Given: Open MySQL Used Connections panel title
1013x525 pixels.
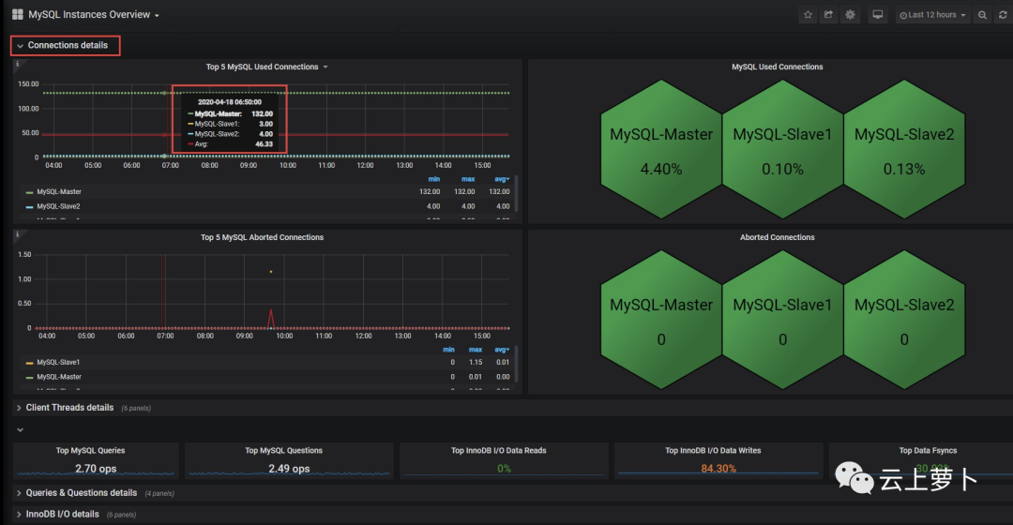Looking at the screenshot, I should [x=778, y=67].
